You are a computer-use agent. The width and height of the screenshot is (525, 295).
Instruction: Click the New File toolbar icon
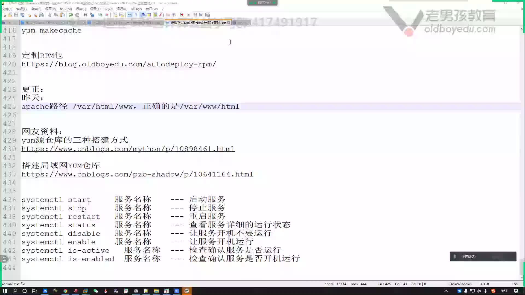[4, 15]
